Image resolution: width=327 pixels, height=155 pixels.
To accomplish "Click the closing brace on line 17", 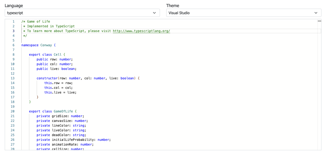I will [x=37, y=97].
